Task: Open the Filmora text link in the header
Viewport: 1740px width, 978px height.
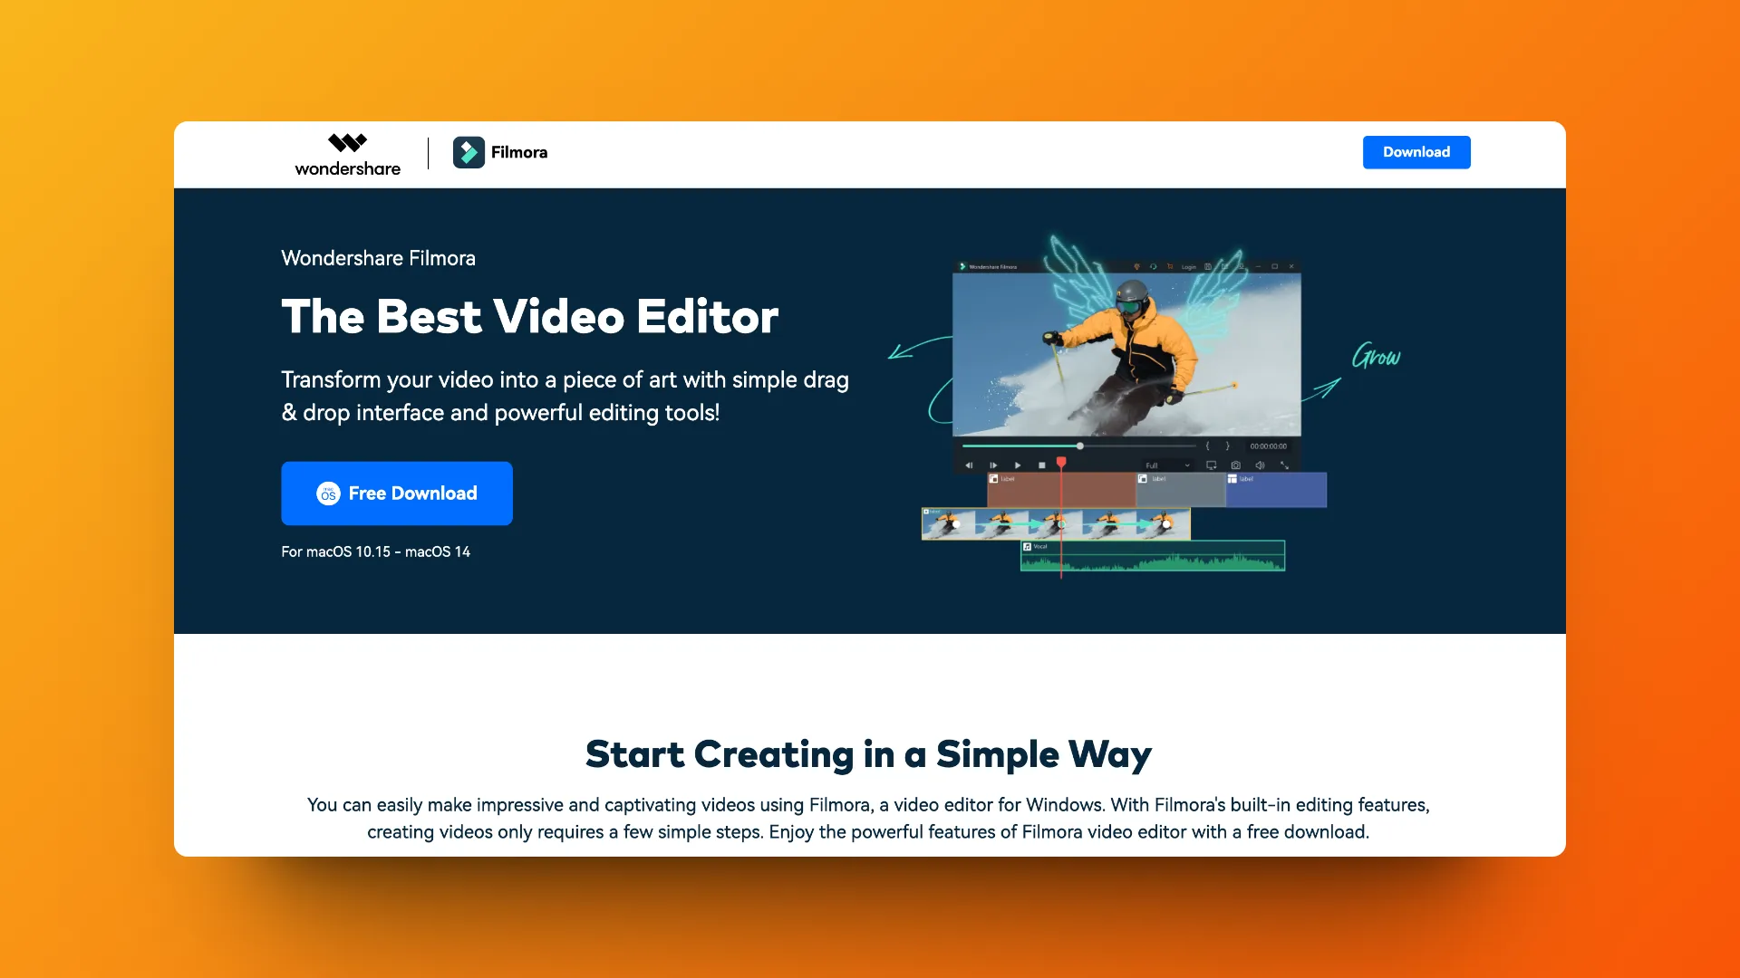Action: pos(519,152)
